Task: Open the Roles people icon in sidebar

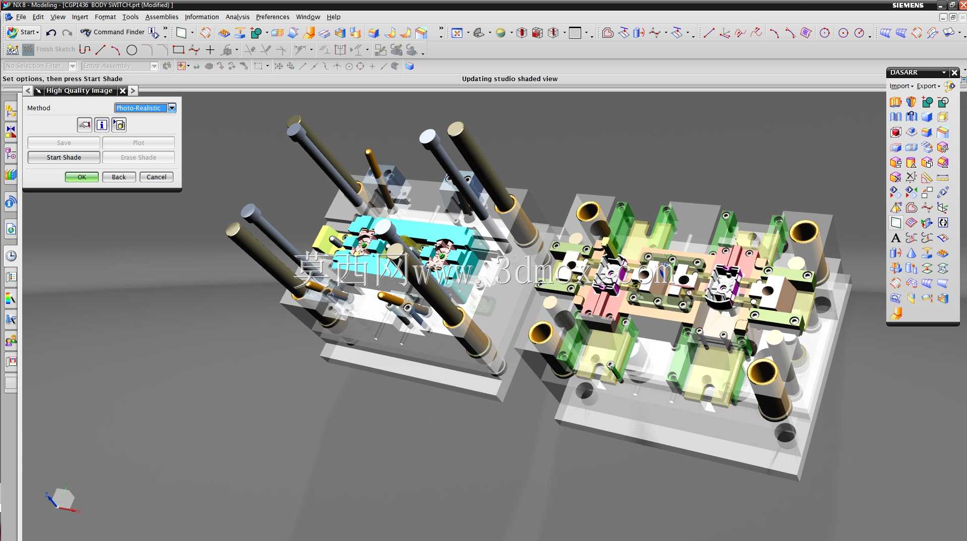Action: tap(11, 341)
